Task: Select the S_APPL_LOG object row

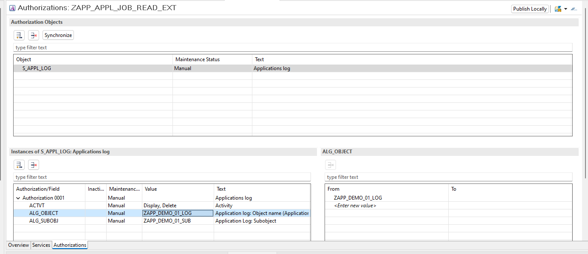Action: click(x=293, y=68)
